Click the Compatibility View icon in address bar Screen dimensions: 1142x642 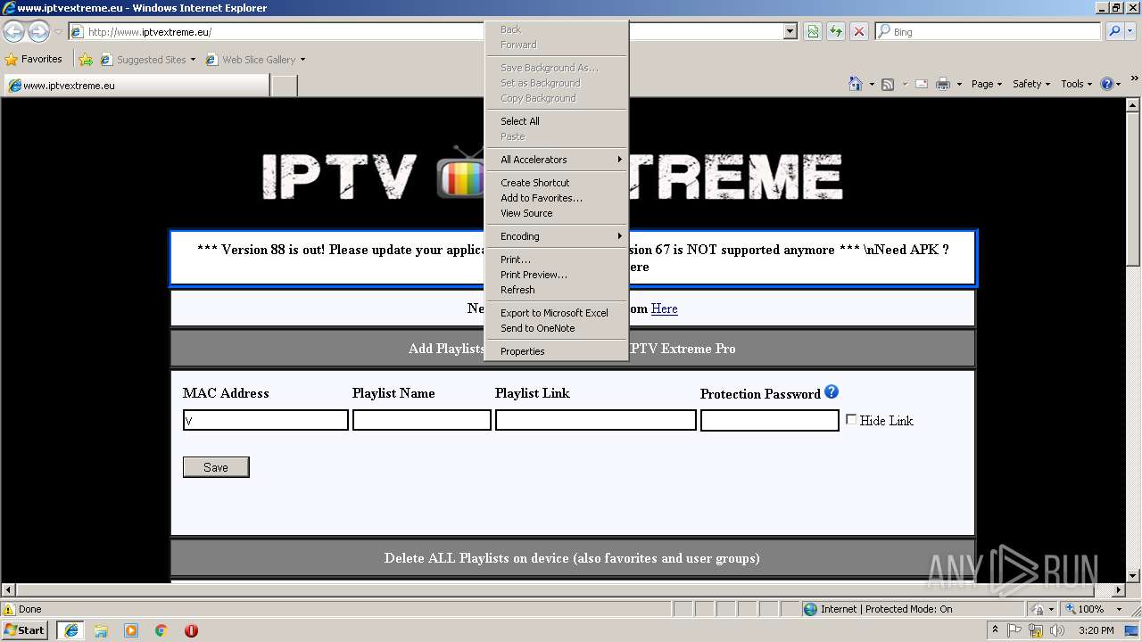(813, 31)
